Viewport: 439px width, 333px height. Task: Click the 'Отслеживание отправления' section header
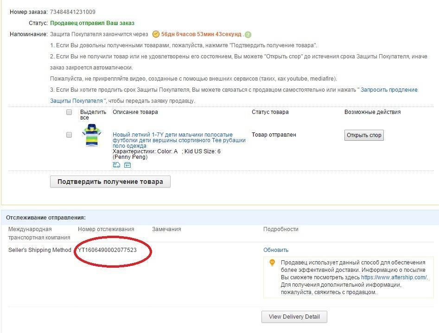46,217
